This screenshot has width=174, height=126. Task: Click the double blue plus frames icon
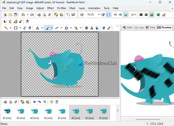click(x=39, y=102)
